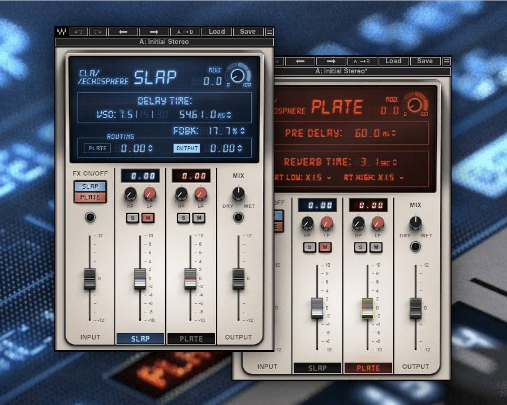
Task: Enable the SLAP effect toggle
Action: 90,186
